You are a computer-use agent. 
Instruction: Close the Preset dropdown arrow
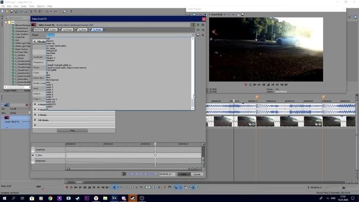(193, 35)
